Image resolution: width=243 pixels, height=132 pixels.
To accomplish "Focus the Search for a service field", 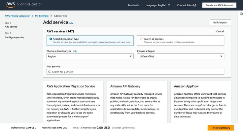I will [x=135, y=72].
